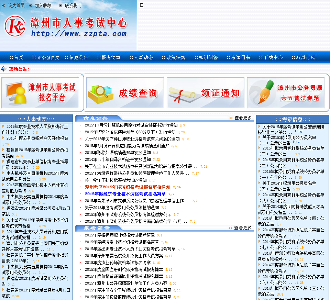Open 2015年漳州市属高校公开招聘工作人员方案

point(124,256)
